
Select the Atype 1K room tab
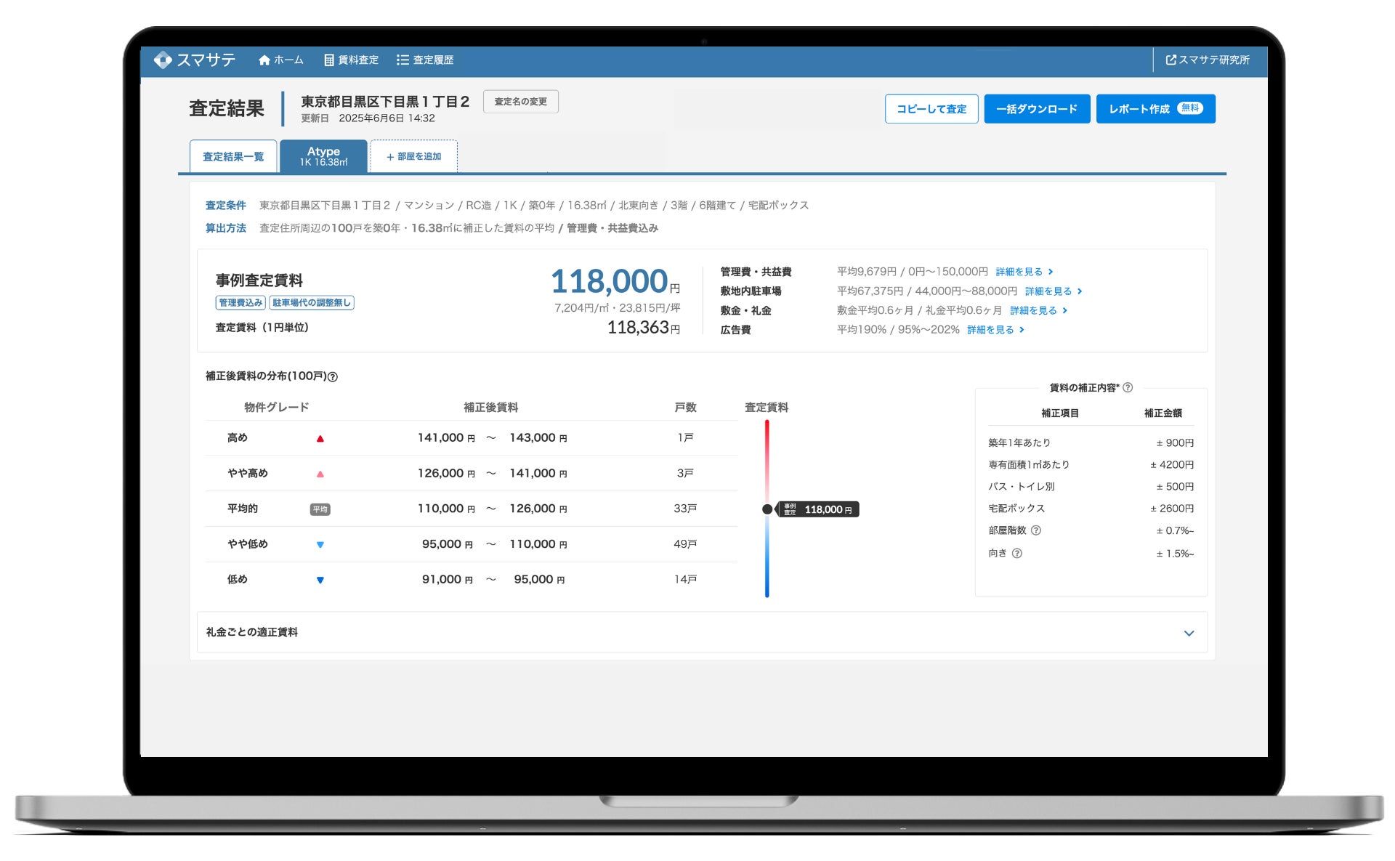click(x=323, y=156)
